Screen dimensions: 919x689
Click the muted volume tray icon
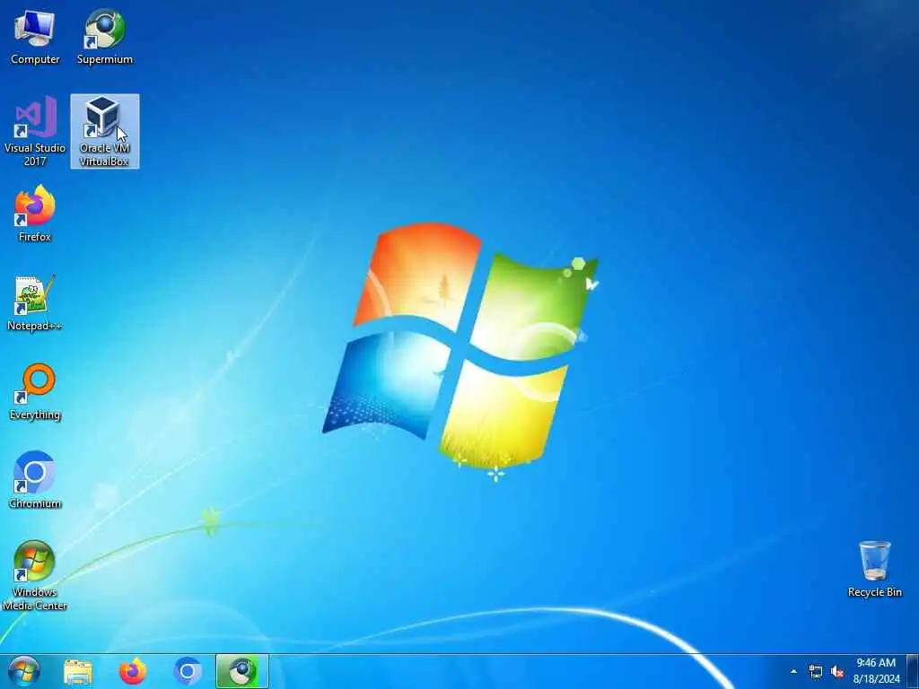click(x=837, y=672)
